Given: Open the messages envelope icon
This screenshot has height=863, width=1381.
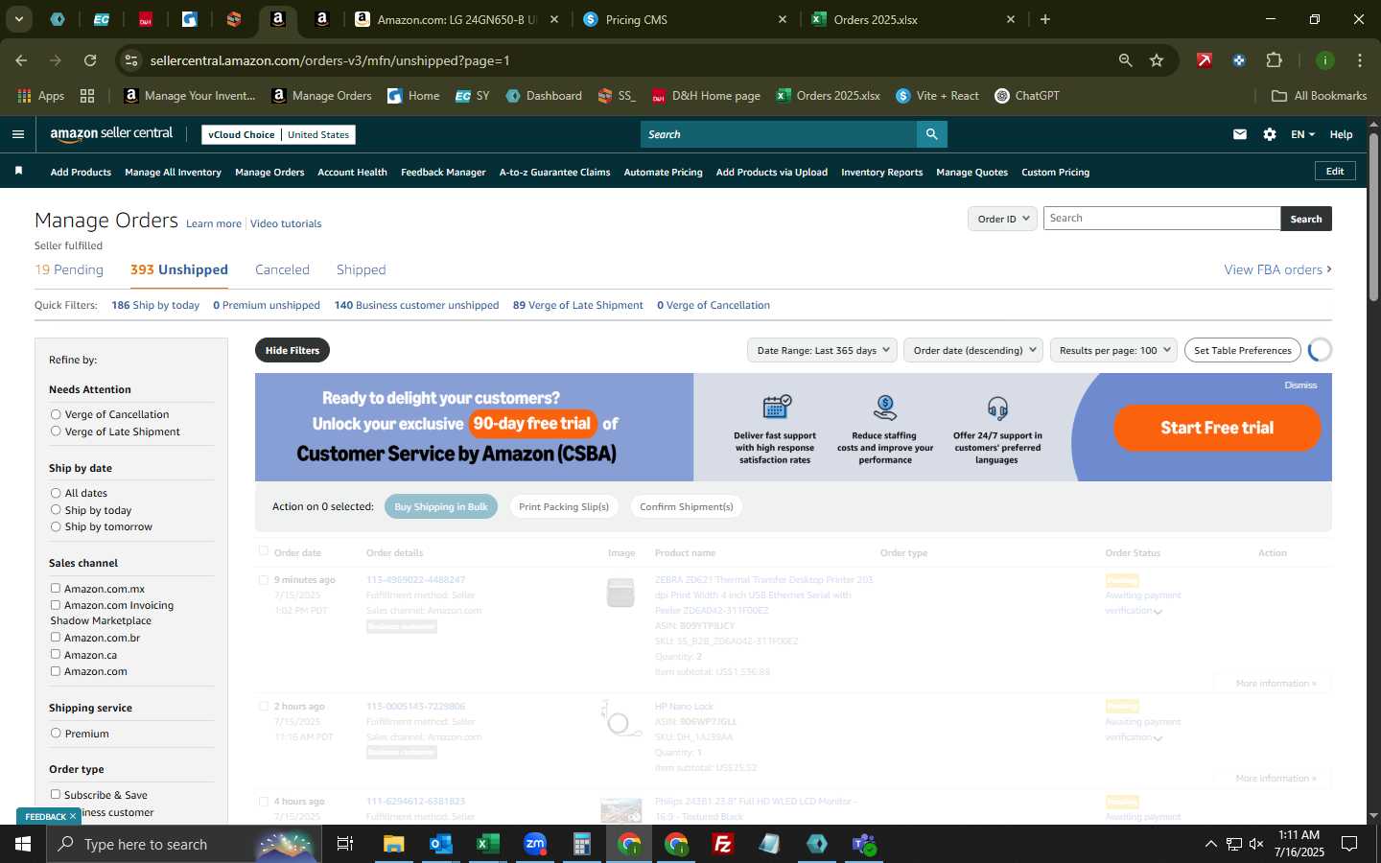Looking at the screenshot, I should tap(1240, 134).
